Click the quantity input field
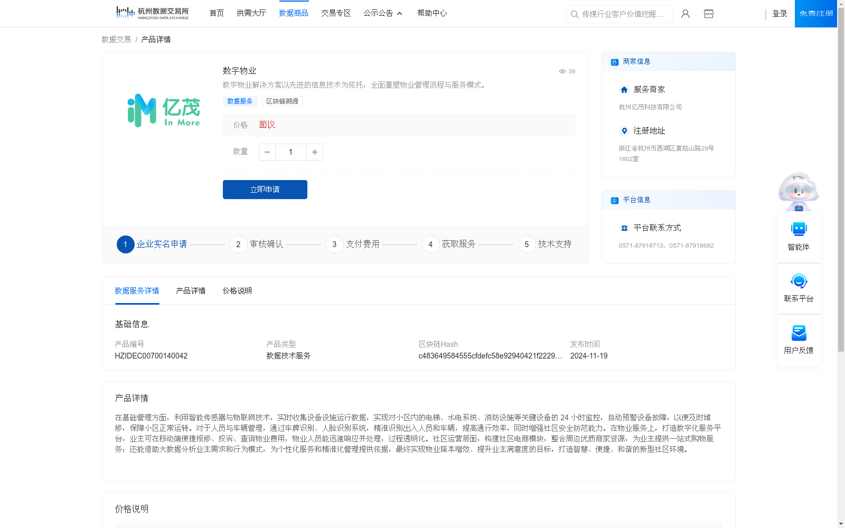Image resolution: width=845 pixels, height=528 pixels. (290, 152)
